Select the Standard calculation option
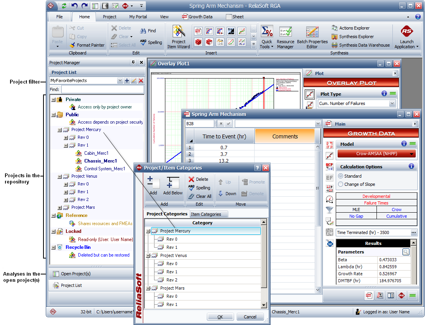This screenshot has width=425, height=325. tap(341, 176)
